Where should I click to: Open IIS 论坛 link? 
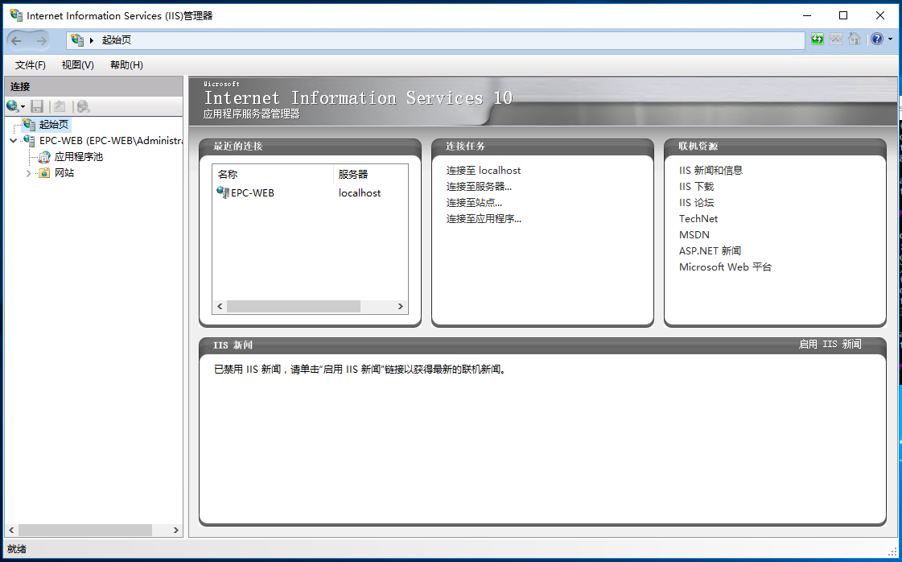click(696, 203)
